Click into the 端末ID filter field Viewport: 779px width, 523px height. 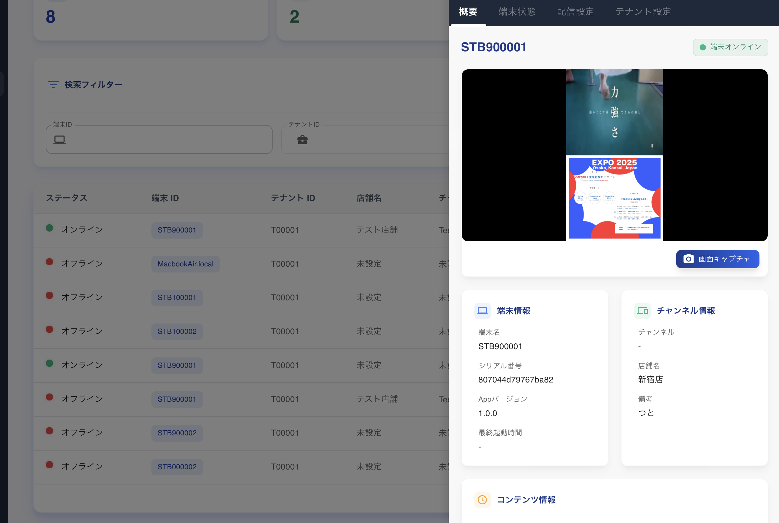[x=167, y=140]
